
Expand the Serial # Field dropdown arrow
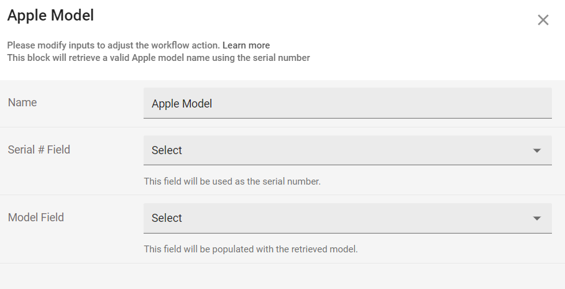537,150
